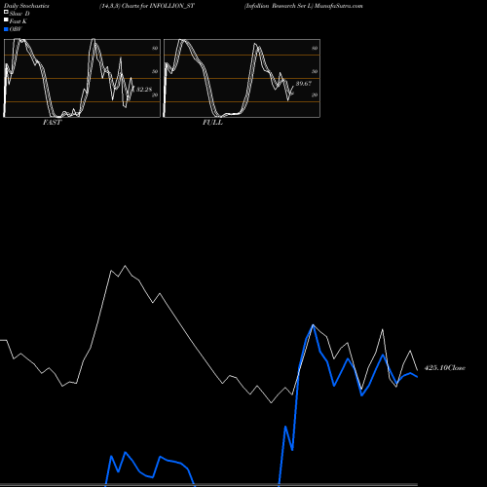The image size is (487, 487).
Task: Click the 20 axis label in FAST chart
Action: pos(155,94)
